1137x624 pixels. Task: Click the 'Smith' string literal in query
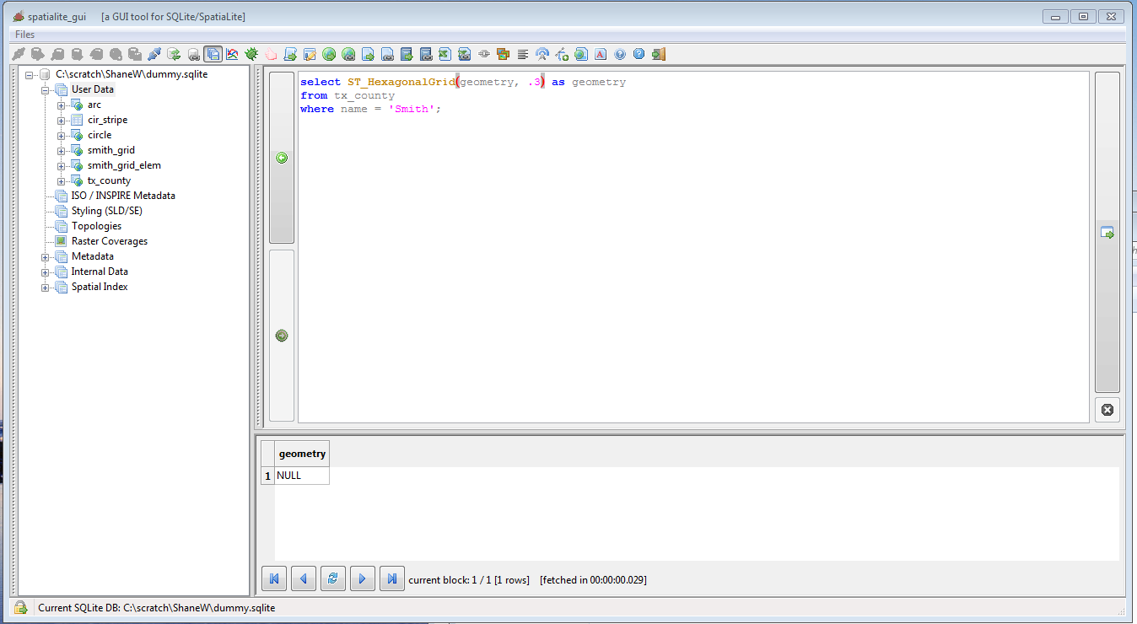click(x=412, y=109)
